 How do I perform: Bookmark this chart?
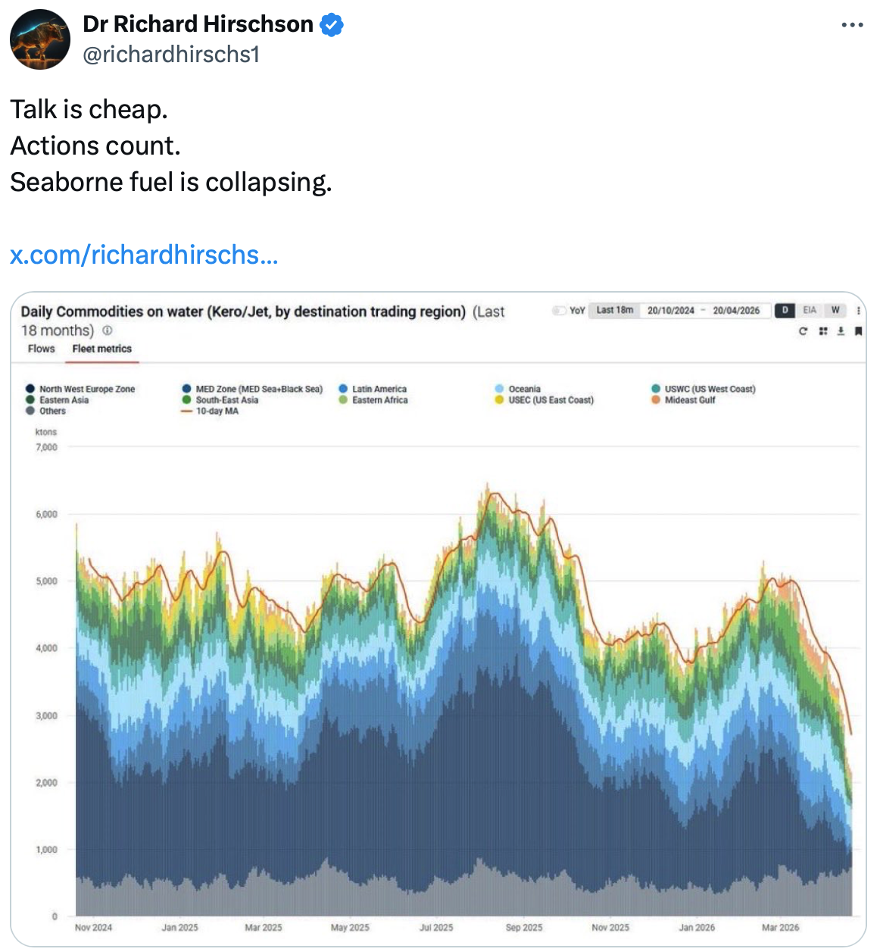click(858, 331)
